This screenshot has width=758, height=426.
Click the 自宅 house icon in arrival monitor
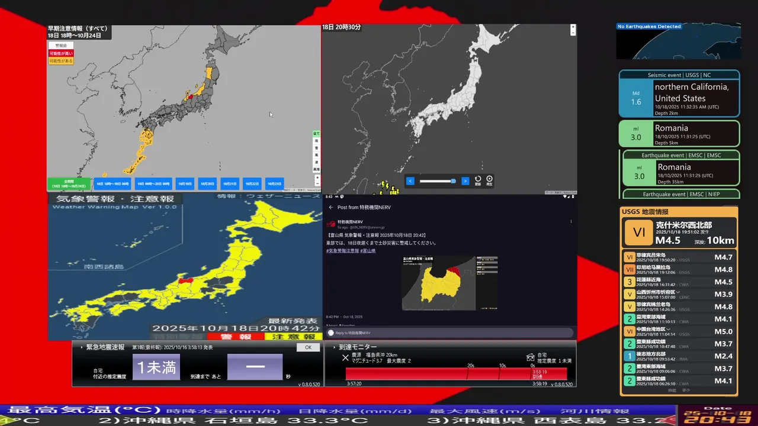coord(531,357)
